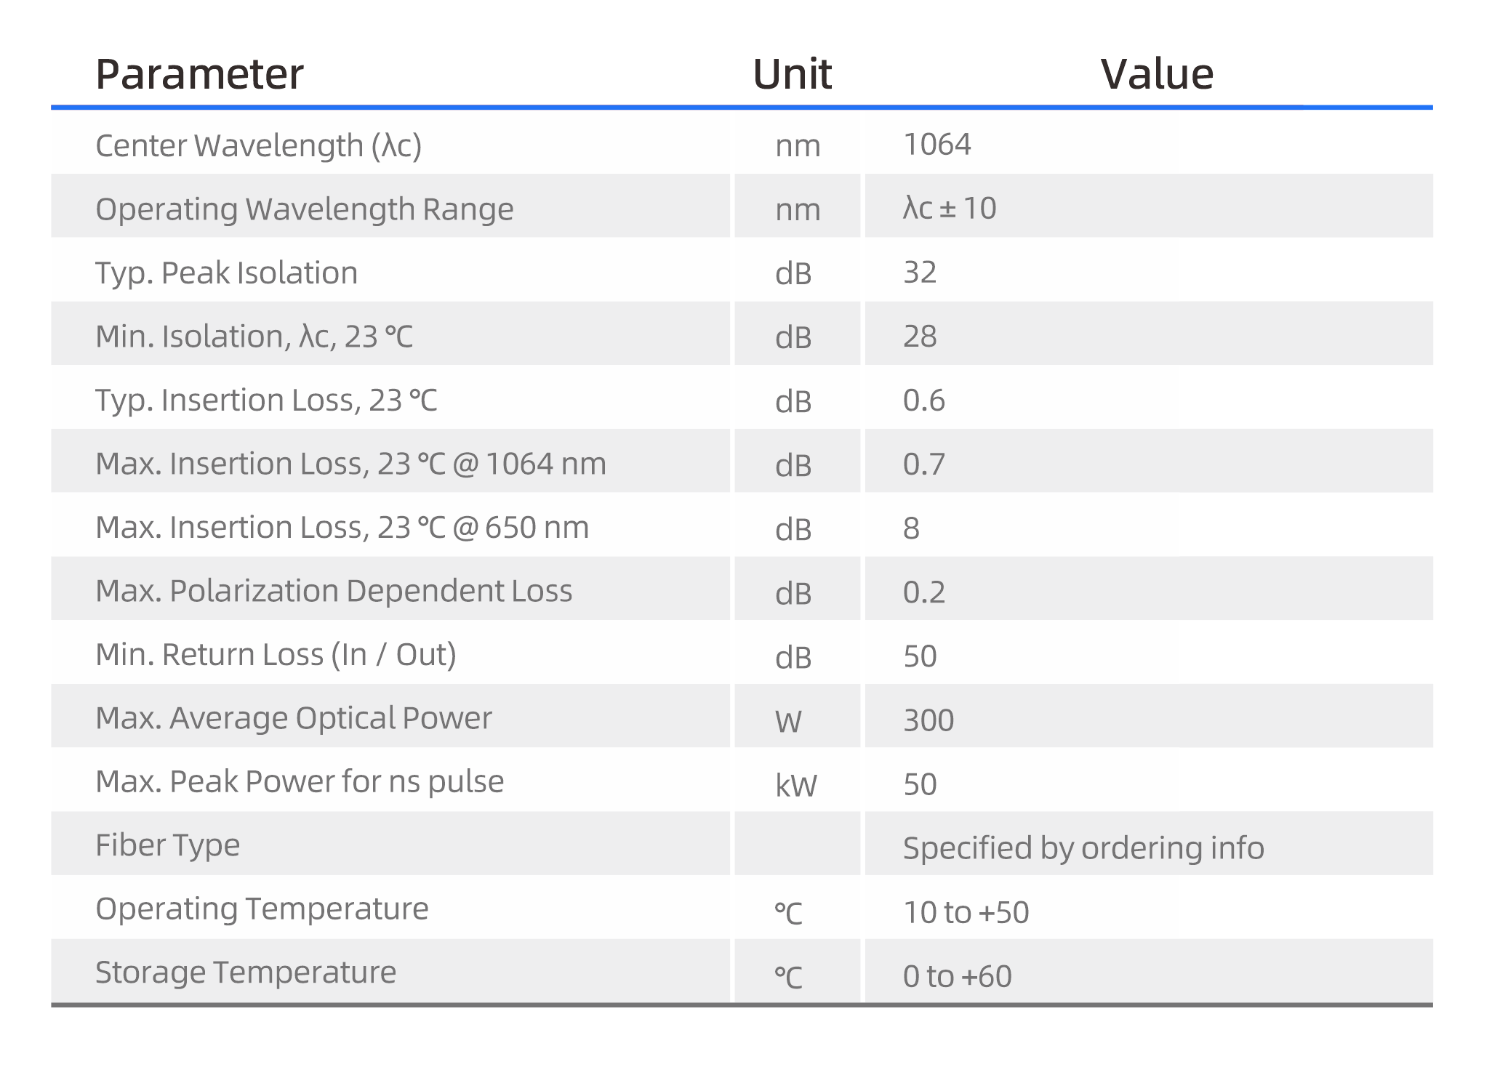This screenshot has width=1500, height=1067.
Task: Select the "Specified by ordering info" value
Action: point(1083,848)
